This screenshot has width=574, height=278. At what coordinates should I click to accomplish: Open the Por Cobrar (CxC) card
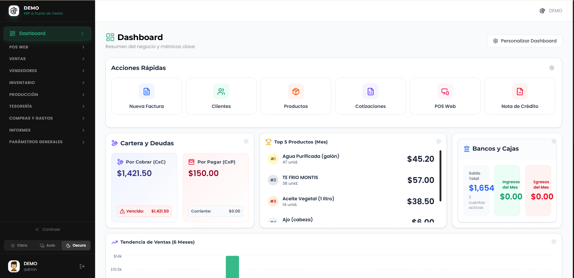tap(144, 188)
